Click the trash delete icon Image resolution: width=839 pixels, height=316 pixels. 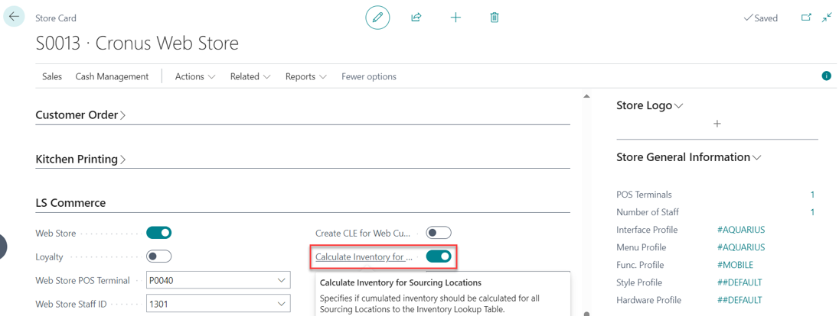(x=495, y=17)
